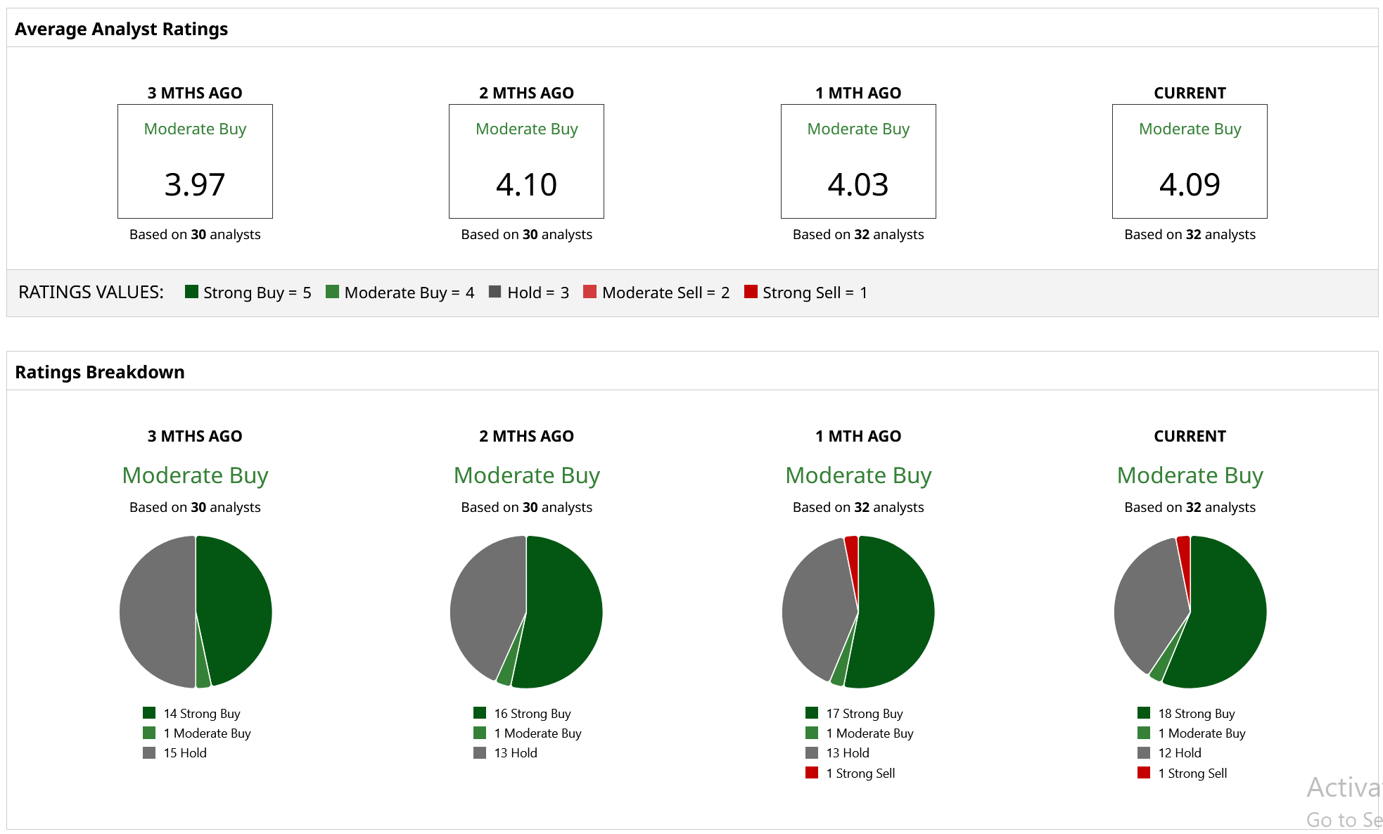Image resolution: width=1383 pixels, height=834 pixels.
Task: Click the 4.03 rating box for 1 month ago
Action: click(858, 162)
